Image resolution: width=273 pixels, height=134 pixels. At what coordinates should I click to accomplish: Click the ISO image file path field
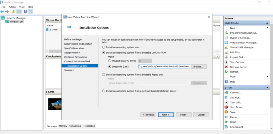[164, 67]
